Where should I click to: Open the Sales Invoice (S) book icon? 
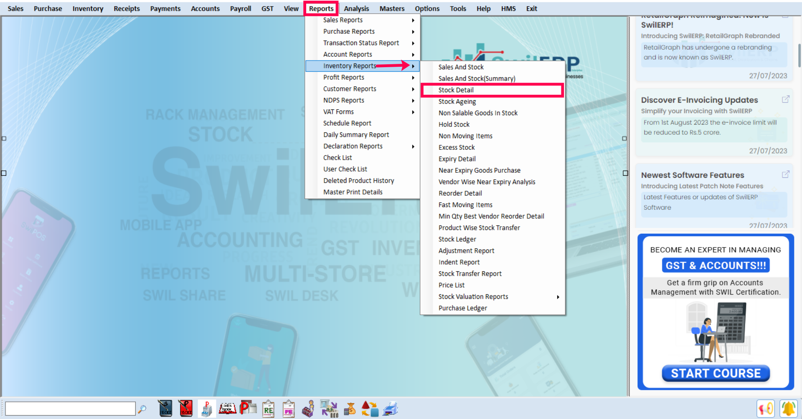click(x=165, y=409)
